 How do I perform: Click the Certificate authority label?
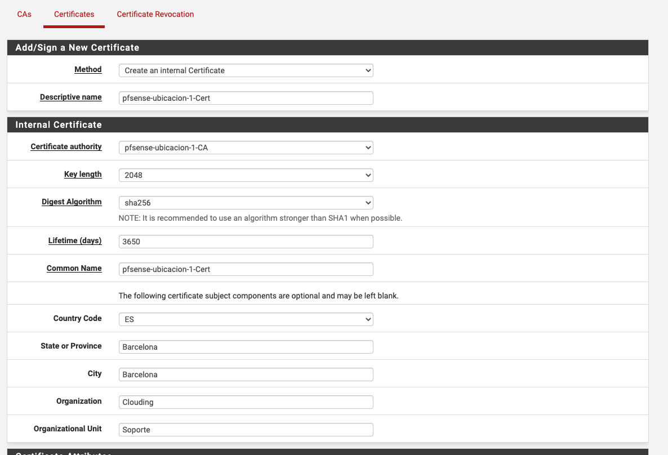(66, 146)
